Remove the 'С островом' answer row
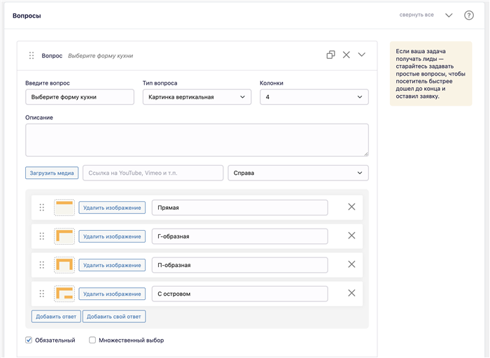This screenshot has height=358, width=490. click(351, 293)
